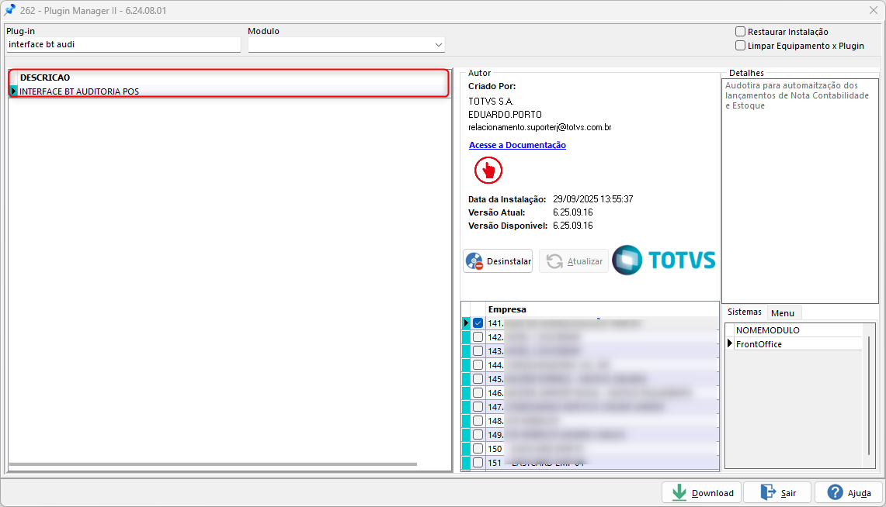The width and height of the screenshot is (886, 507).
Task: Open the Acesse a Documentação link
Action: [x=517, y=145]
